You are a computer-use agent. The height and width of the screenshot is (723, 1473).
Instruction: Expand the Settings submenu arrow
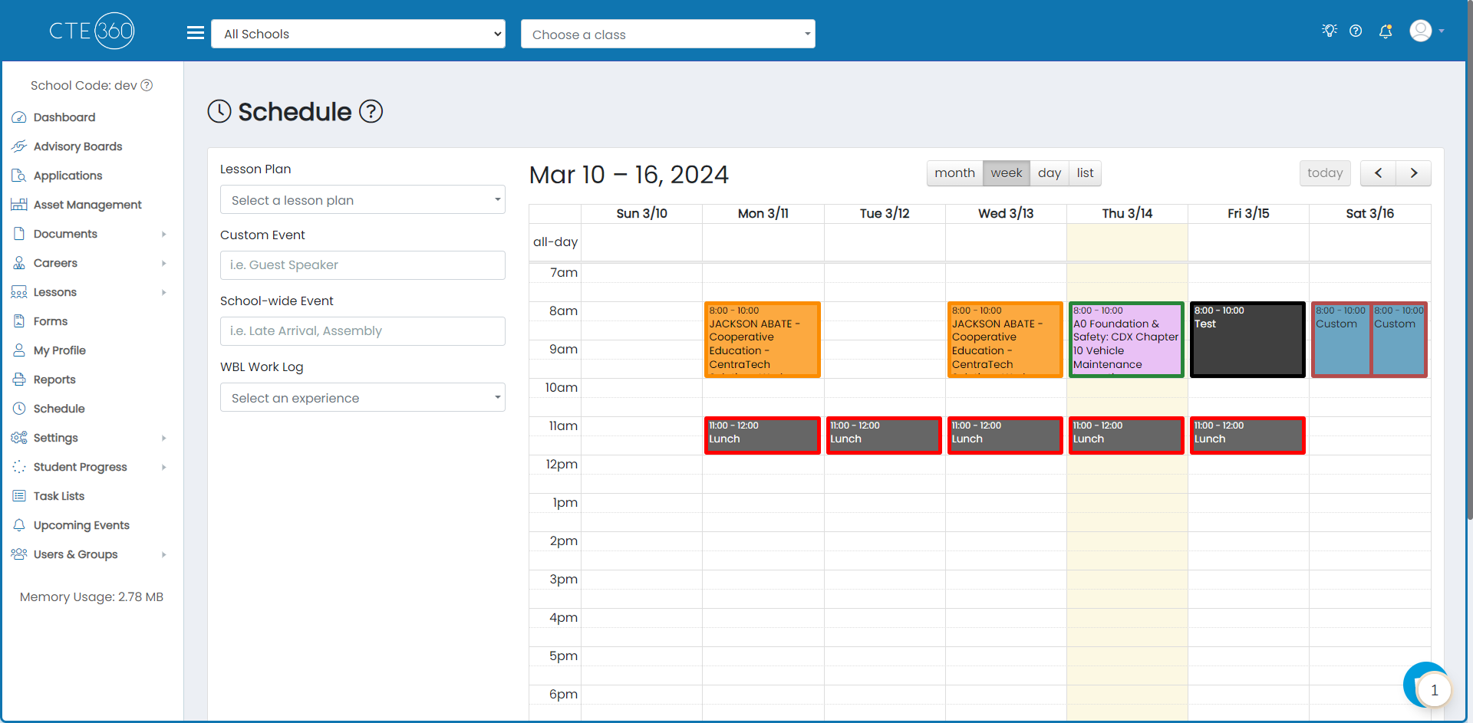tap(164, 438)
